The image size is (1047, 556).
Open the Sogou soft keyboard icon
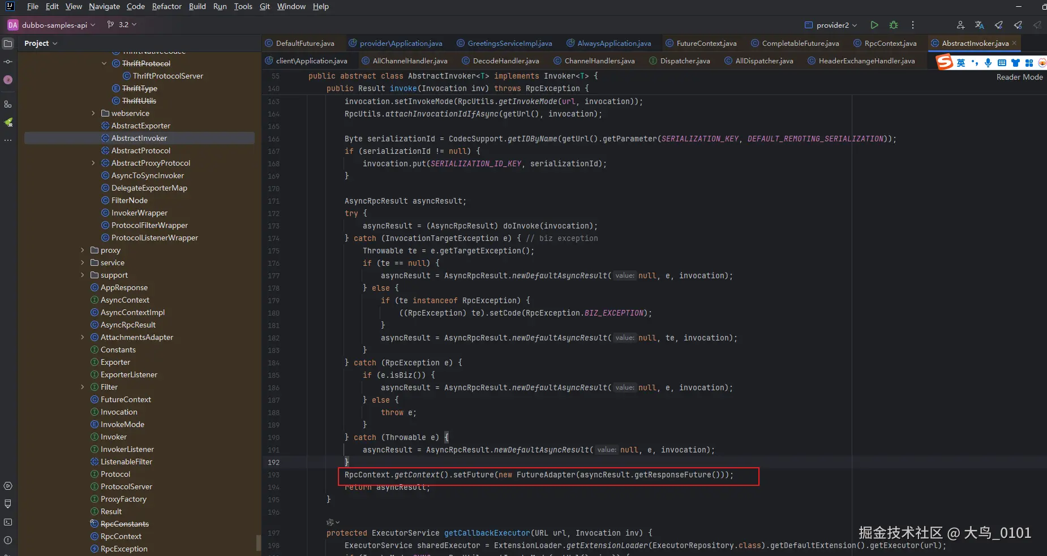pyautogui.click(x=1002, y=63)
